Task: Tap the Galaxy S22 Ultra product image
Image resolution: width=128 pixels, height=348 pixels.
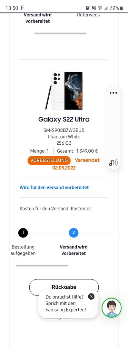Action: [x=64, y=91]
